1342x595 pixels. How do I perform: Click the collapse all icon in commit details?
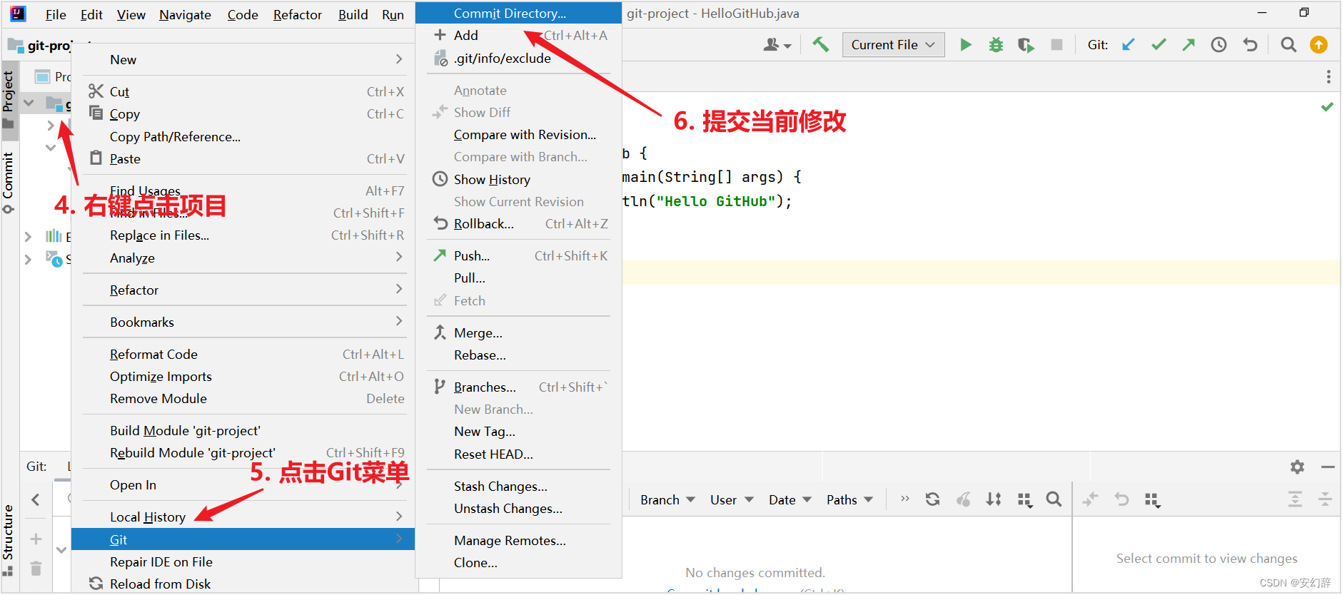[1325, 499]
